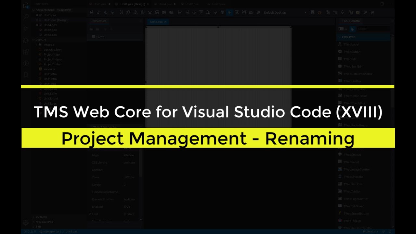
Task: Select the TWebSplitter component
Action: tap(352, 155)
